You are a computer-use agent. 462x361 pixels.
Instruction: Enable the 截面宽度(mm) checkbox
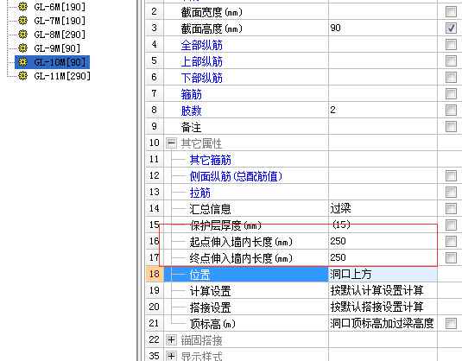click(x=451, y=12)
